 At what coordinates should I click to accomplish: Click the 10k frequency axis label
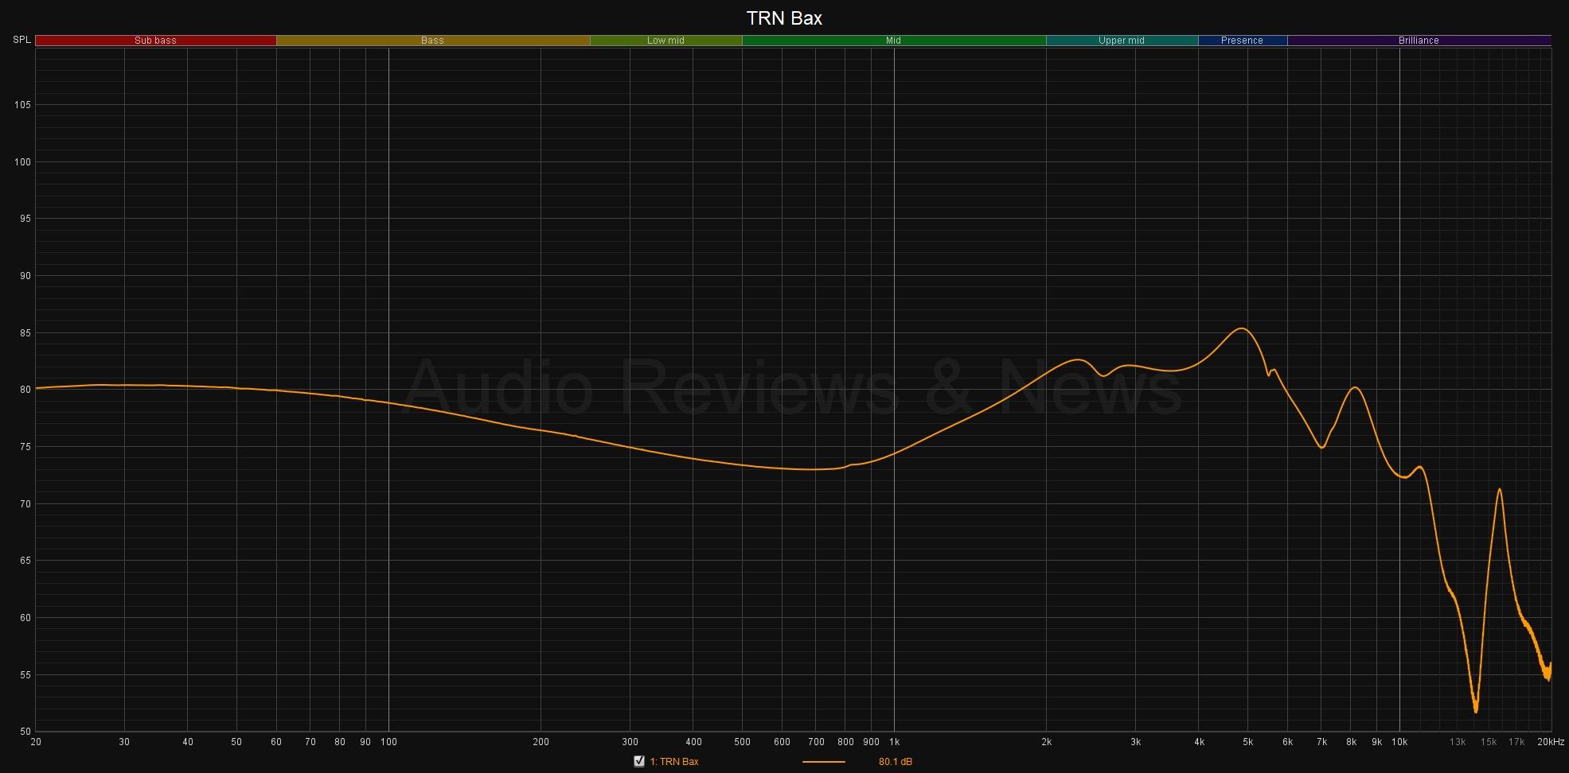point(1399,742)
